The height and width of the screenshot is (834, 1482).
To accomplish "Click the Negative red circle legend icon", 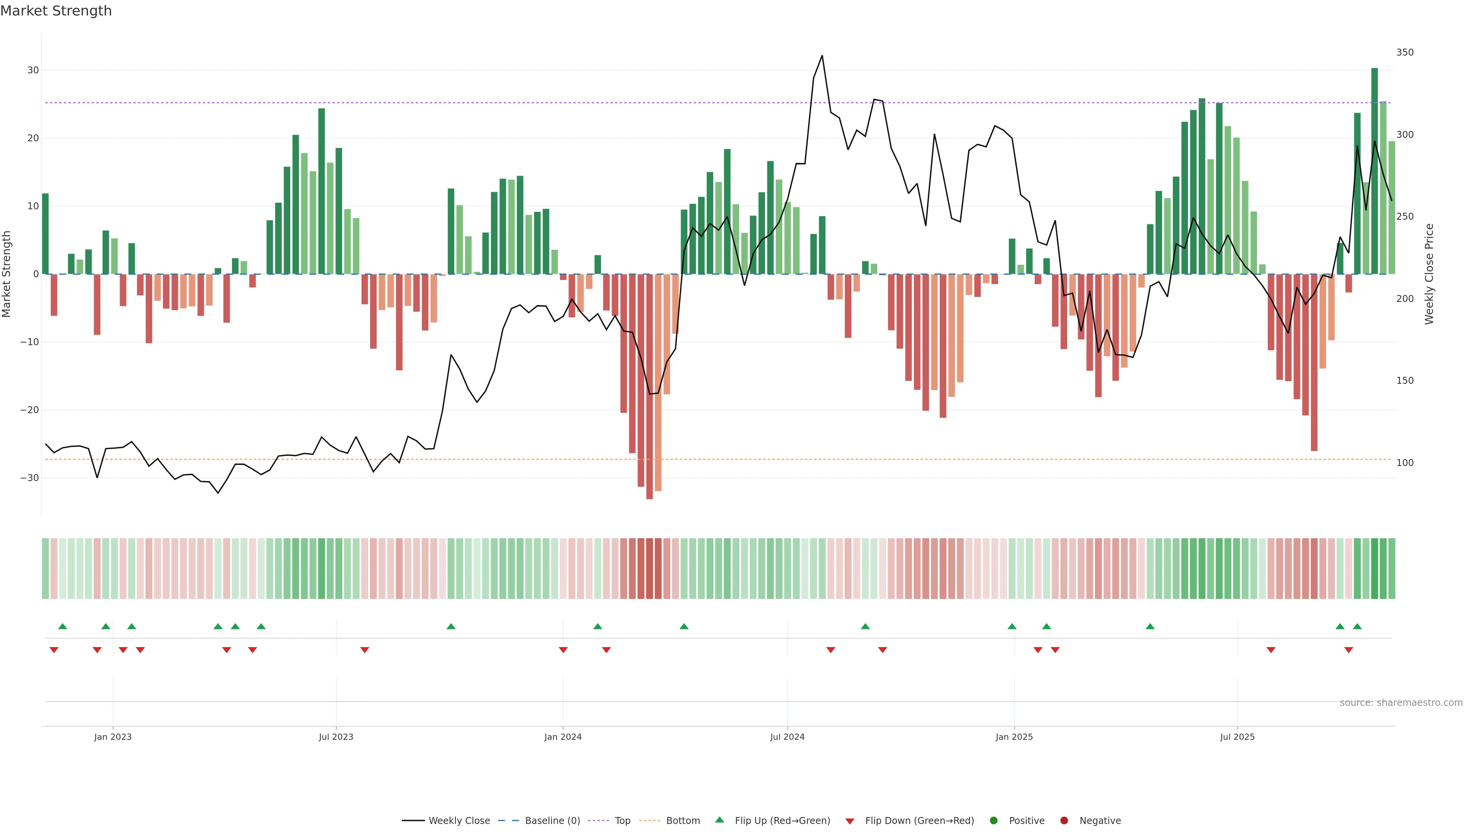I will click(1064, 821).
